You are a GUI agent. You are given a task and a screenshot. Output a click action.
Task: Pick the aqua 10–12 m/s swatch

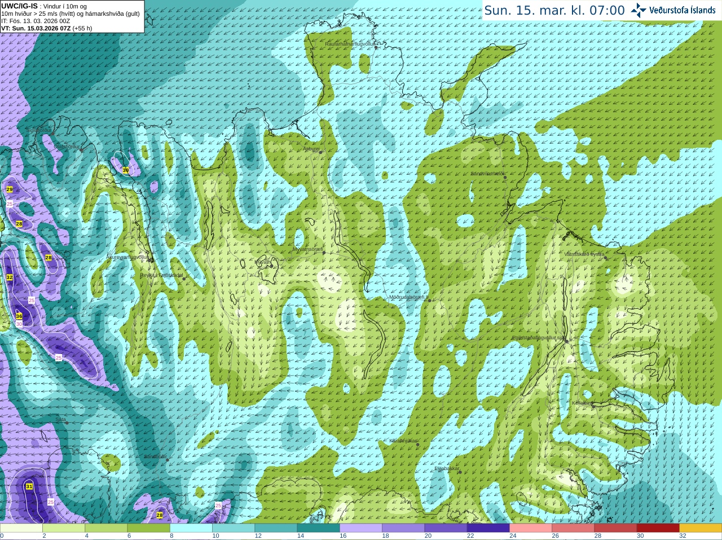point(234,528)
